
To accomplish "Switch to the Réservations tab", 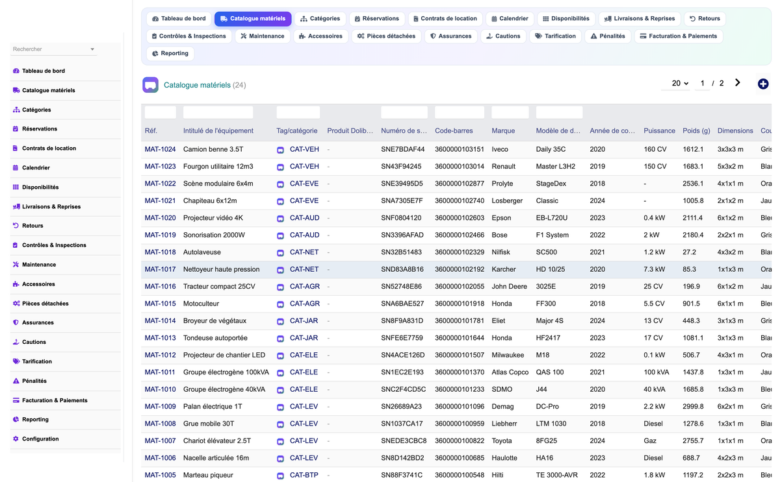I will pos(376,19).
